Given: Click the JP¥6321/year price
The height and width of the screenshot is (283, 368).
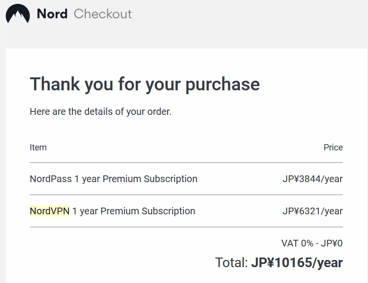Looking at the screenshot, I should point(313,211).
